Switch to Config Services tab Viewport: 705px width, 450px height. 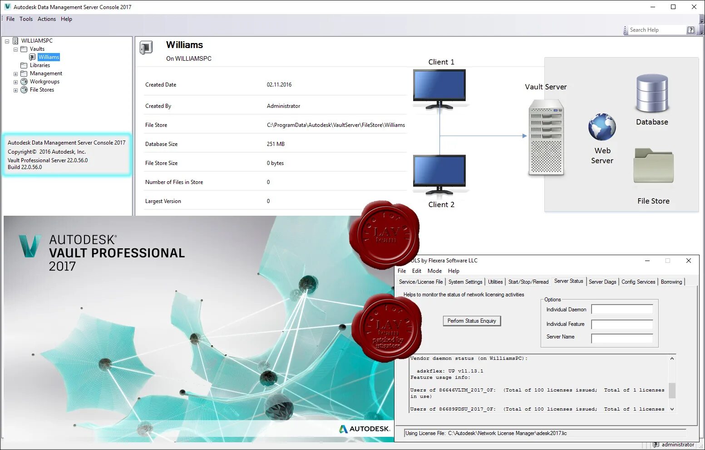[638, 282]
